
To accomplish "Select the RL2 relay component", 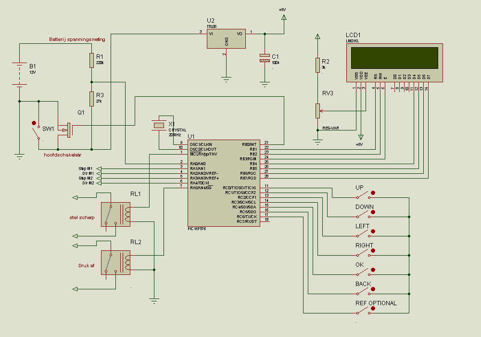I will (115, 262).
